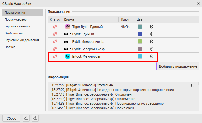The image size is (202, 123).
Task: Change the light blue Bitget color swatch
Action: (140, 56)
